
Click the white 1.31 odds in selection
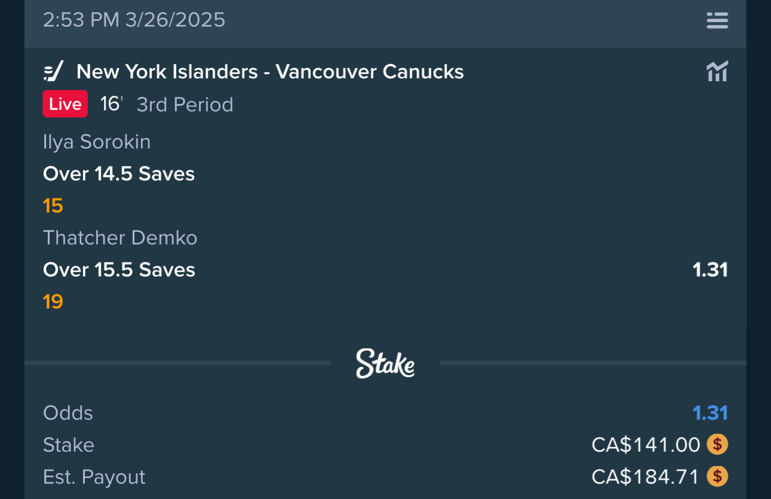click(x=710, y=270)
